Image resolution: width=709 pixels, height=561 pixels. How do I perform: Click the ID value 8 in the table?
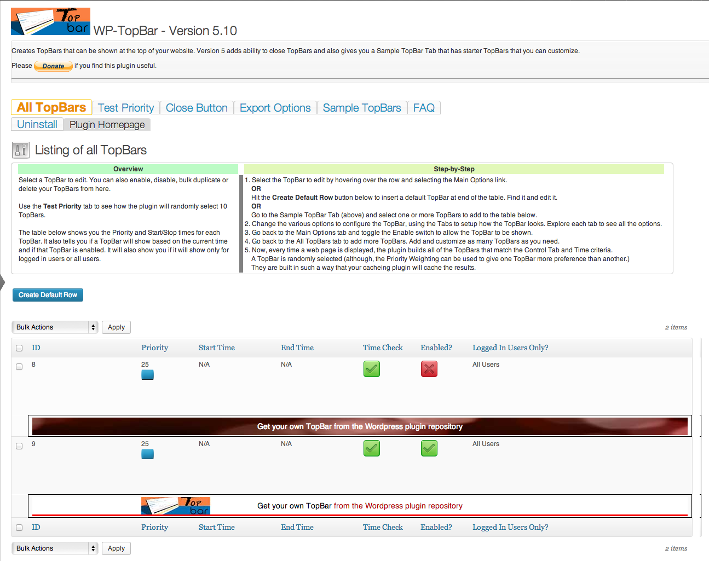pos(33,365)
